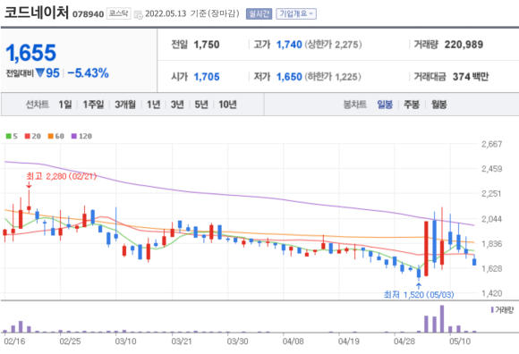Click the 실시간 button
This screenshot has height=354, width=519.
click(259, 14)
